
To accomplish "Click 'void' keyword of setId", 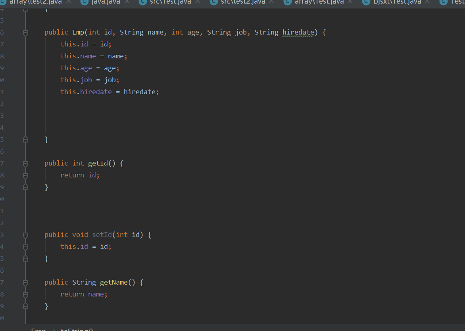I will coord(80,235).
